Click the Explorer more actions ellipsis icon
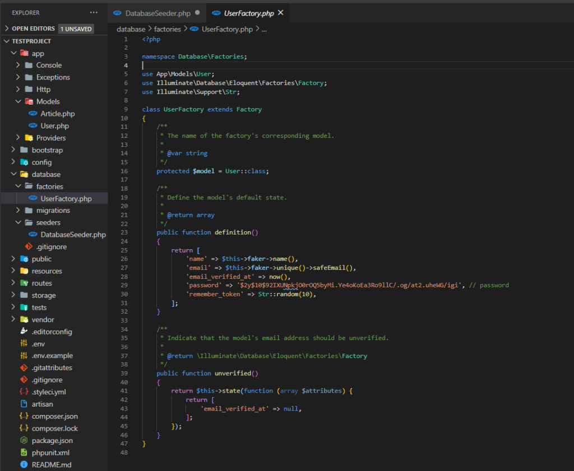 [93, 12]
